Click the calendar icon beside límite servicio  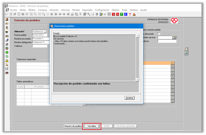tap(174, 38)
